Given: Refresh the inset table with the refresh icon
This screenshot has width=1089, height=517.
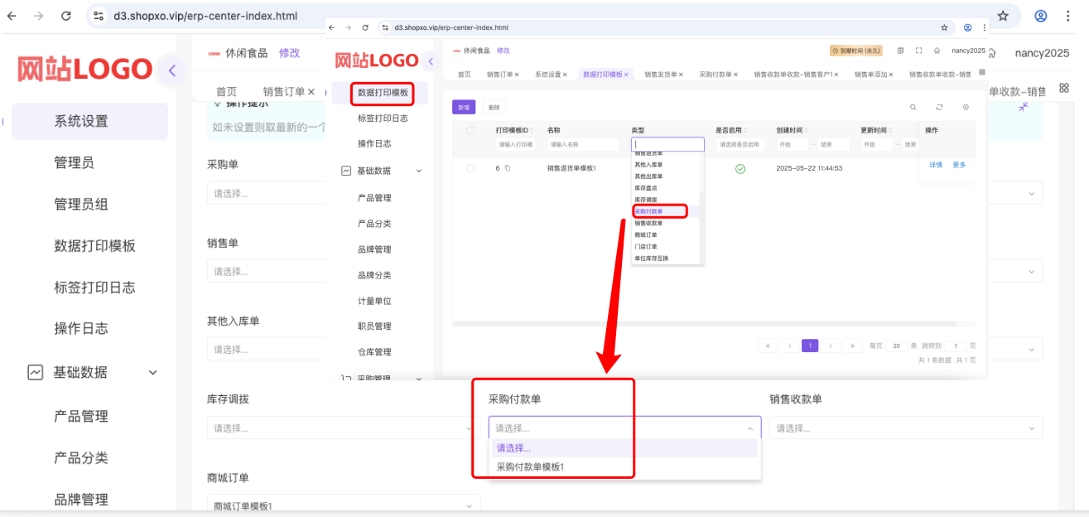Looking at the screenshot, I should [939, 107].
